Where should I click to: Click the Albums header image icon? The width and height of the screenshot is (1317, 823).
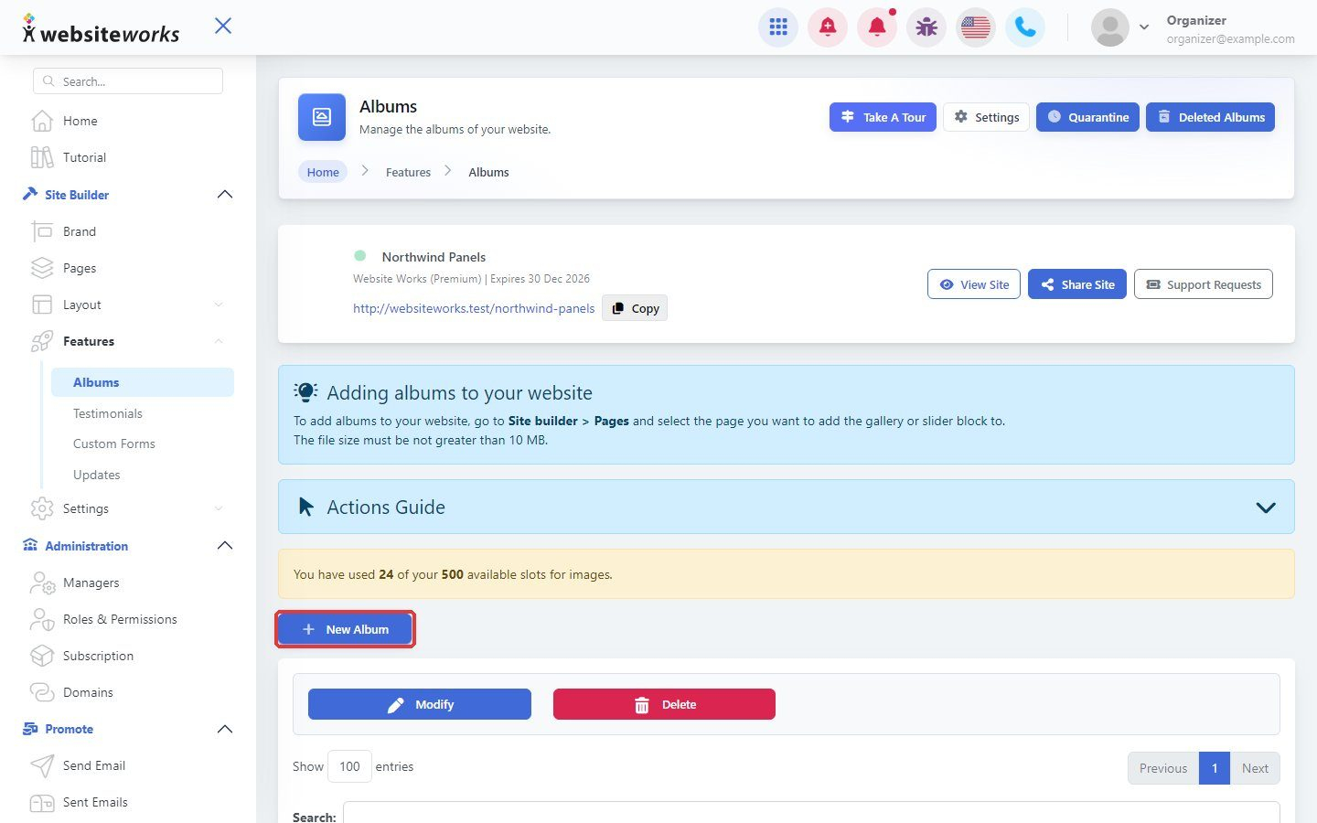point(322,117)
